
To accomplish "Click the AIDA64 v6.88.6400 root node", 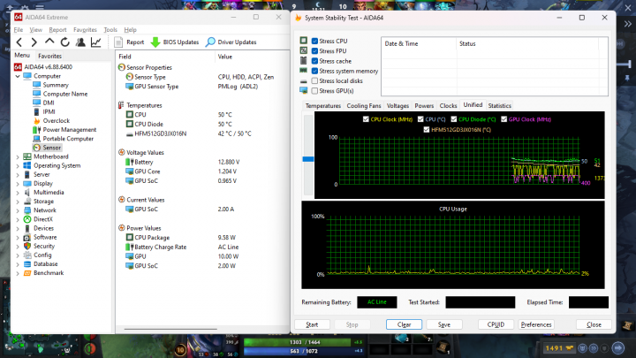I will (48, 67).
